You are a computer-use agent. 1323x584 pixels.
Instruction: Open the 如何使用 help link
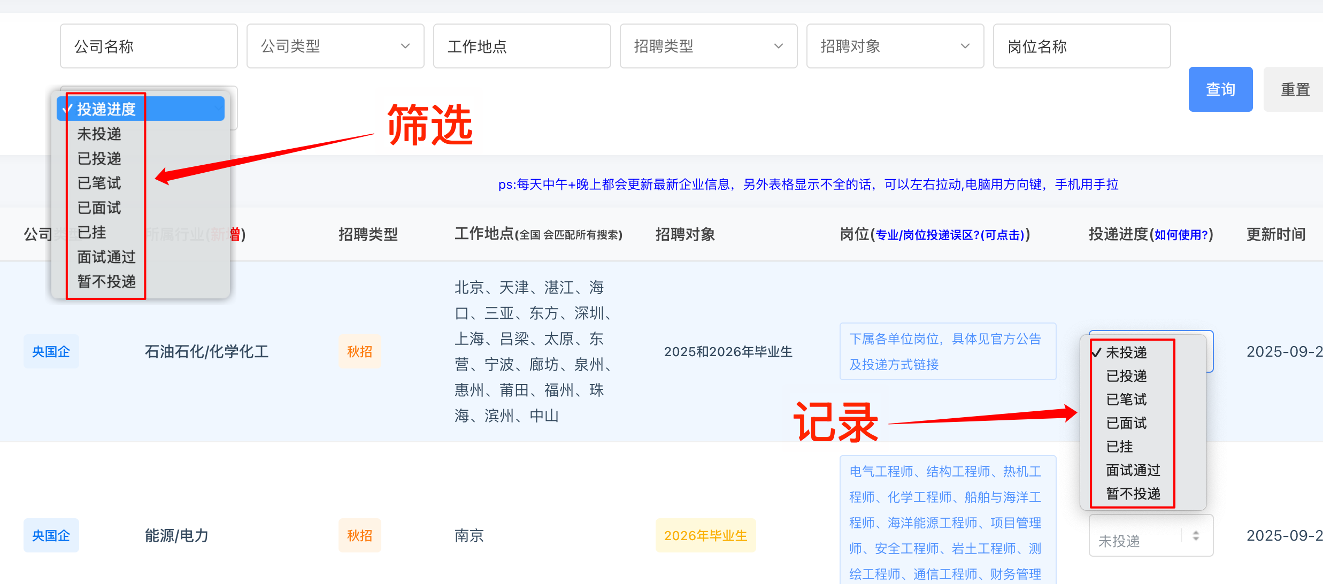coord(1183,234)
